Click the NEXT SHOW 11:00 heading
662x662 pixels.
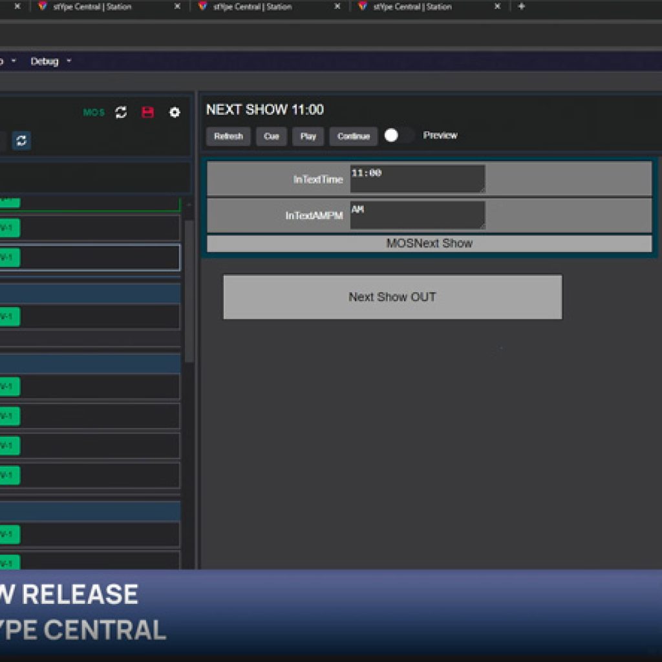(264, 110)
